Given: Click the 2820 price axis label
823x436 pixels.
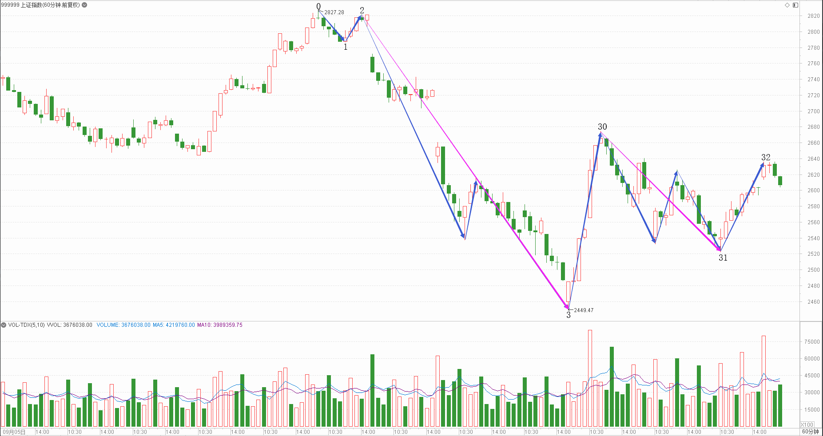Looking at the screenshot, I should pyautogui.click(x=814, y=16).
